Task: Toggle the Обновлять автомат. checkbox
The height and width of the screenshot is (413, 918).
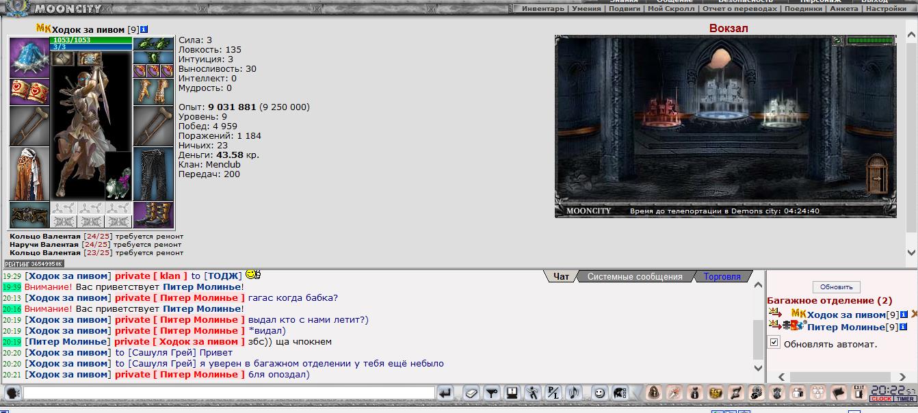Action: pos(774,343)
